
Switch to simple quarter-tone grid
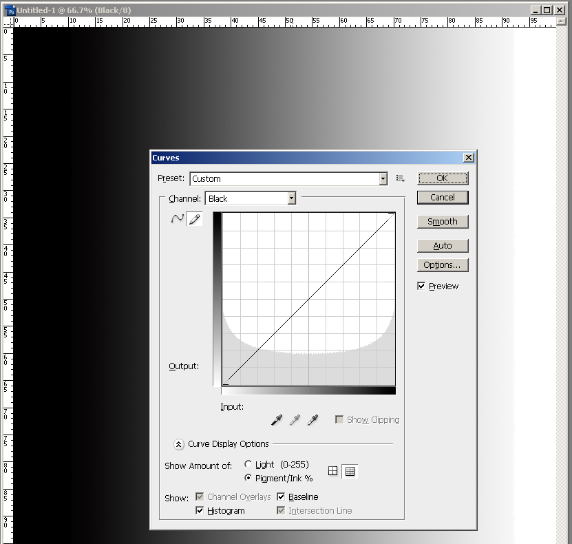pos(332,471)
